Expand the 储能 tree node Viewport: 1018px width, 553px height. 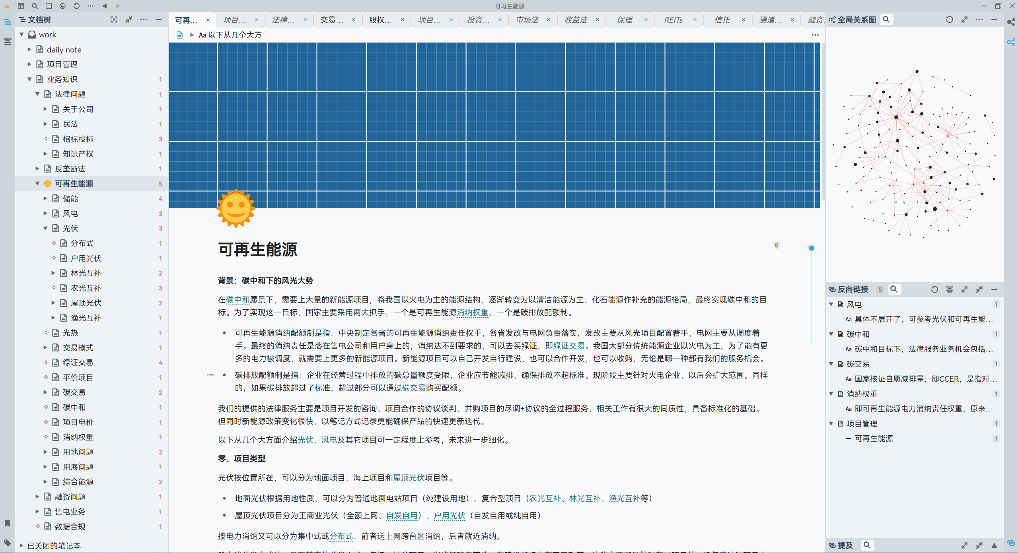tap(45, 198)
